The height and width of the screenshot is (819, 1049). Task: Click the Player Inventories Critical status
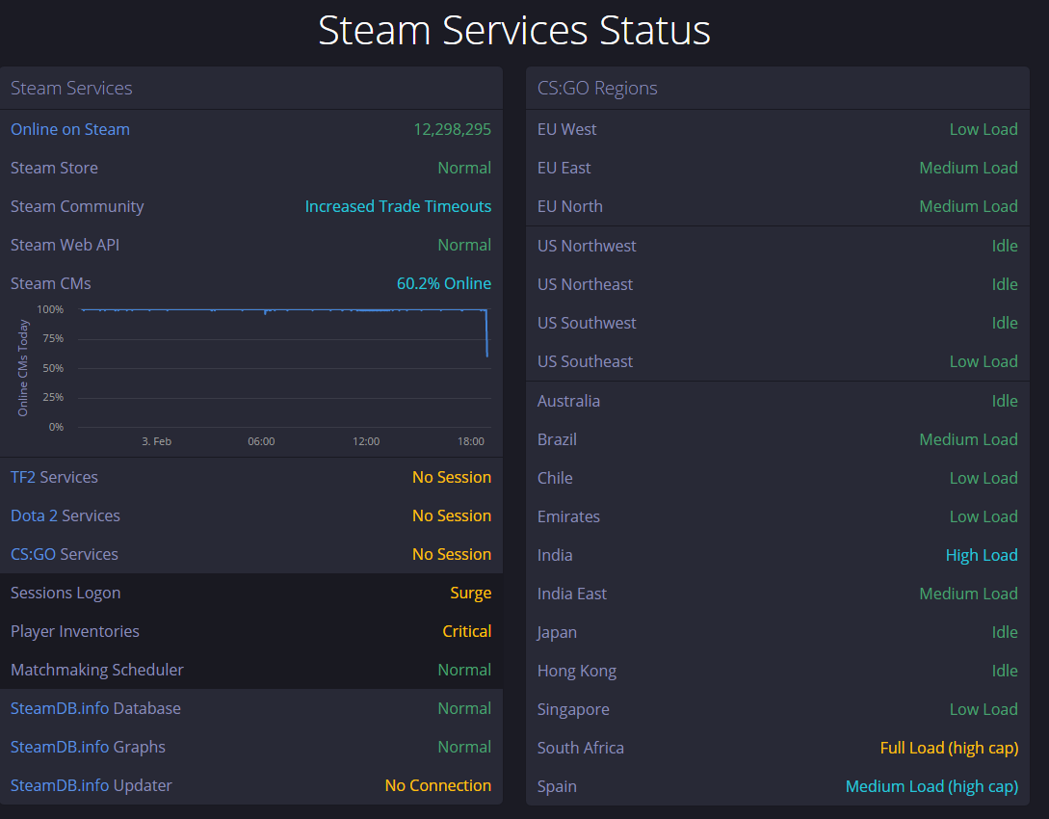point(467,631)
